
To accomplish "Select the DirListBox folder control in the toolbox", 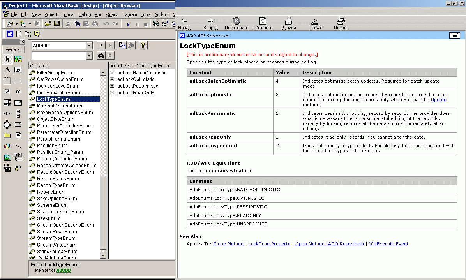I will click(7, 136).
